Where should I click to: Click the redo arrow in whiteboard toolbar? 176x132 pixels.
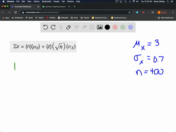pos(53,27)
